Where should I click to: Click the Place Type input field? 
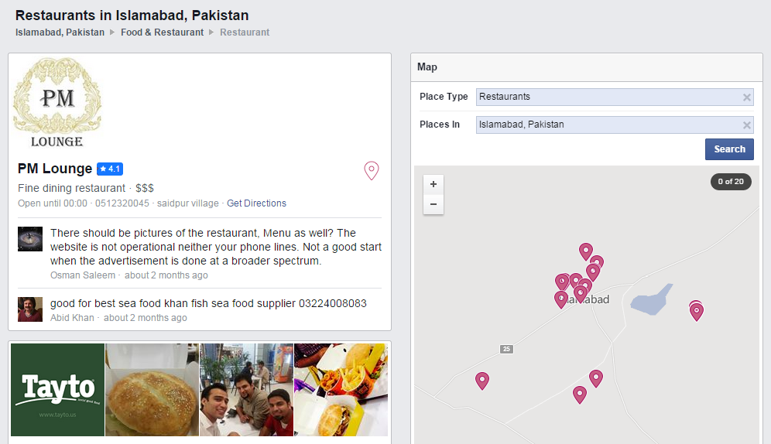[608, 97]
